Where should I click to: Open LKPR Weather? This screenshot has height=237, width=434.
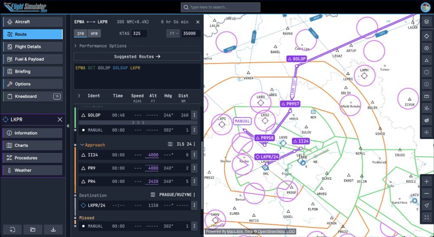[x=33, y=170]
